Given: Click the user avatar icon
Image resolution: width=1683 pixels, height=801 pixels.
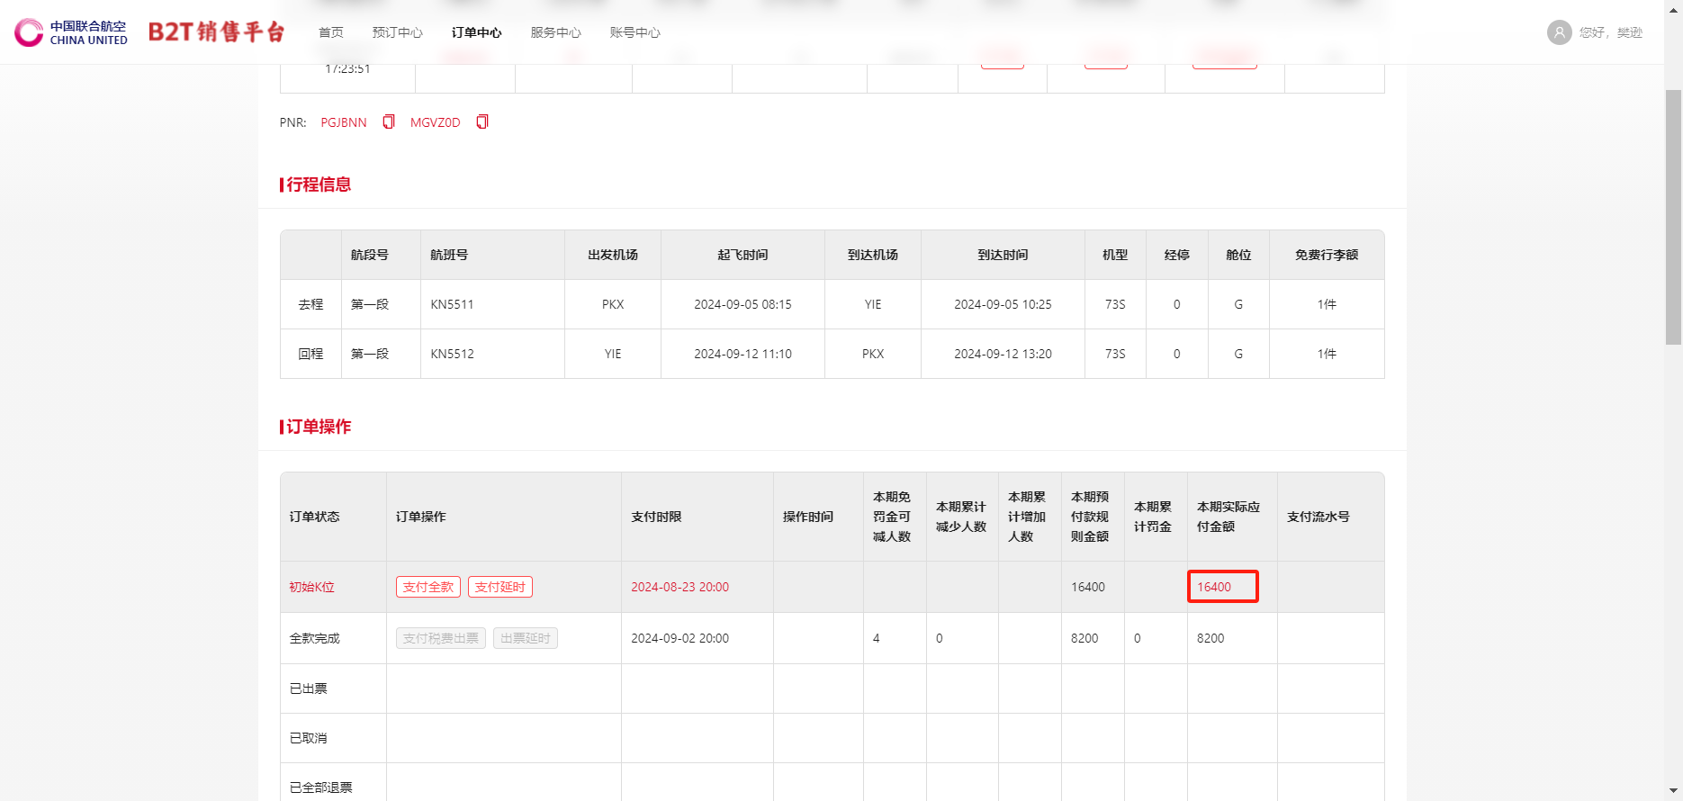Looking at the screenshot, I should point(1559,32).
